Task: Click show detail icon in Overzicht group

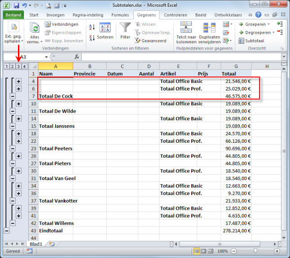Action: [280, 24]
